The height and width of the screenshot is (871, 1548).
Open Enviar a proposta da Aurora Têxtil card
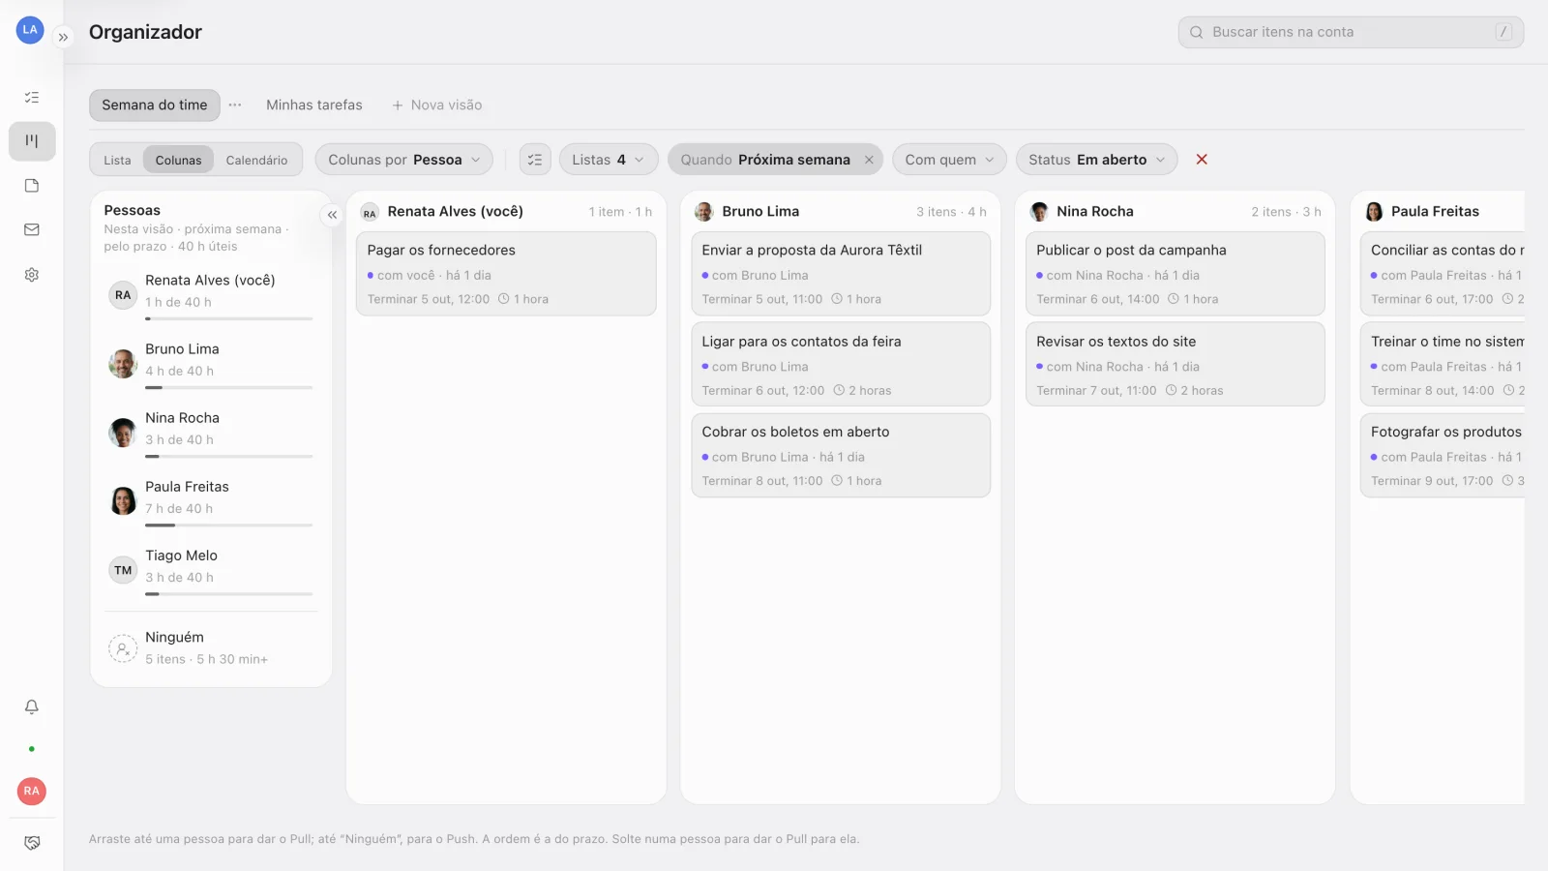tap(841, 274)
